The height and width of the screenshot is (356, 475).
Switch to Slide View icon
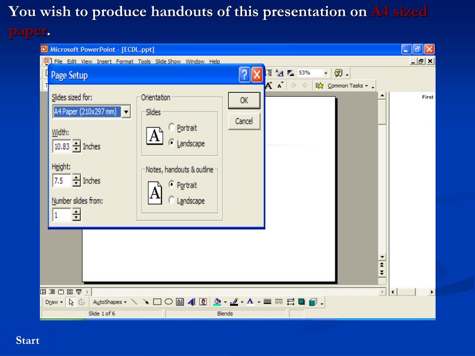tap(61, 292)
